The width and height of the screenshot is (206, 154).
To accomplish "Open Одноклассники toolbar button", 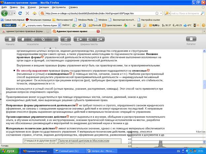I will [112, 25].
